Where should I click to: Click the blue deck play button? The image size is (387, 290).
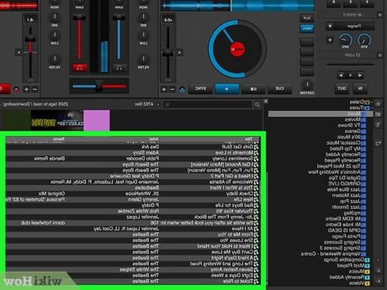pyautogui.click(x=227, y=89)
